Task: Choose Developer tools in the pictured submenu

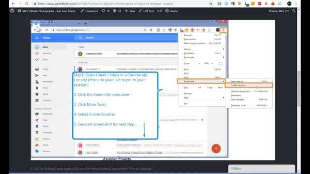Action: (x=249, y=105)
